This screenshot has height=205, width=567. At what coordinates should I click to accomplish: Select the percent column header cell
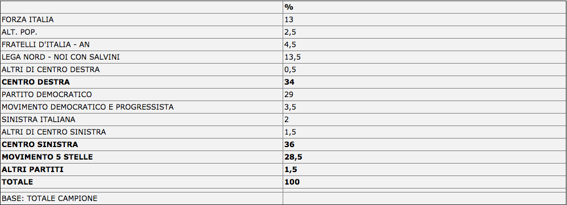click(x=424, y=7)
